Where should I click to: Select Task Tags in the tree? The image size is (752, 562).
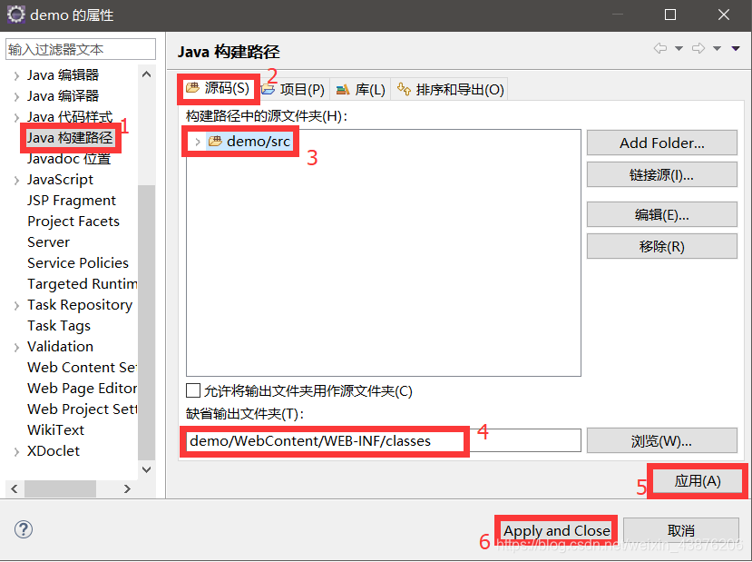click(x=59, y=325)
